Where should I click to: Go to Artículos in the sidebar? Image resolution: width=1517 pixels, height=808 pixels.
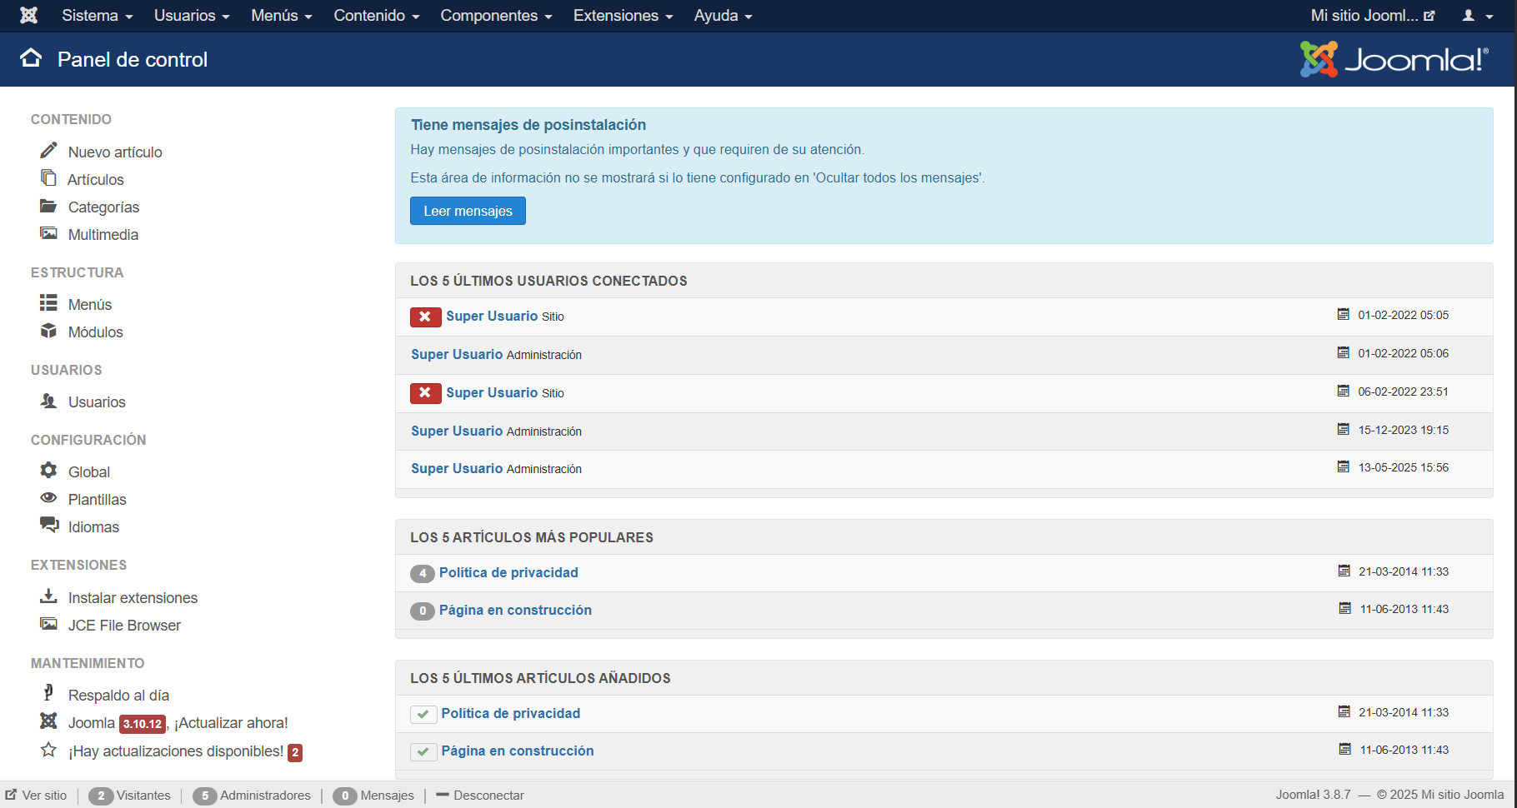tap(96, 179)
